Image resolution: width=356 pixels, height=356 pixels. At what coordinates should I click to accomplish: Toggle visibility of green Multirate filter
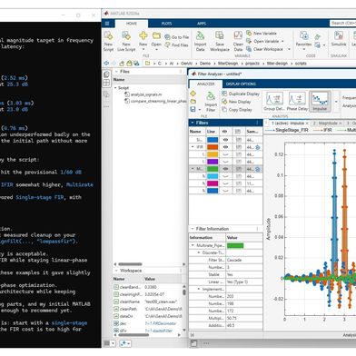pos(225,169)
